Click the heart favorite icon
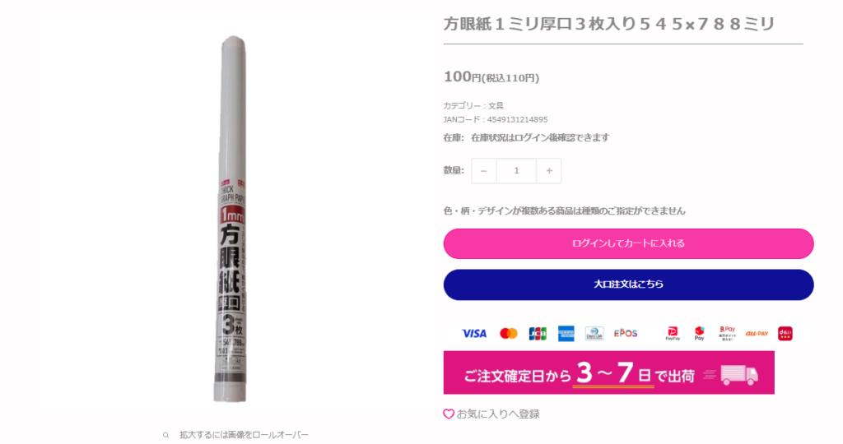Screen dimensions: 843x444 [x=449, y=414]
